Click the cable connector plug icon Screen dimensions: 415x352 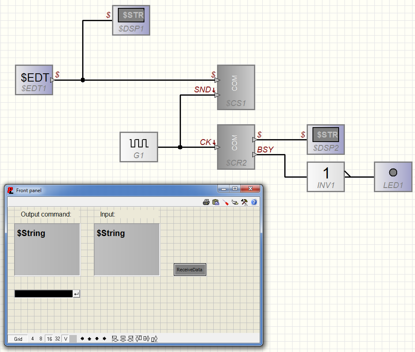pyautogui.click(x=235, y=202)
